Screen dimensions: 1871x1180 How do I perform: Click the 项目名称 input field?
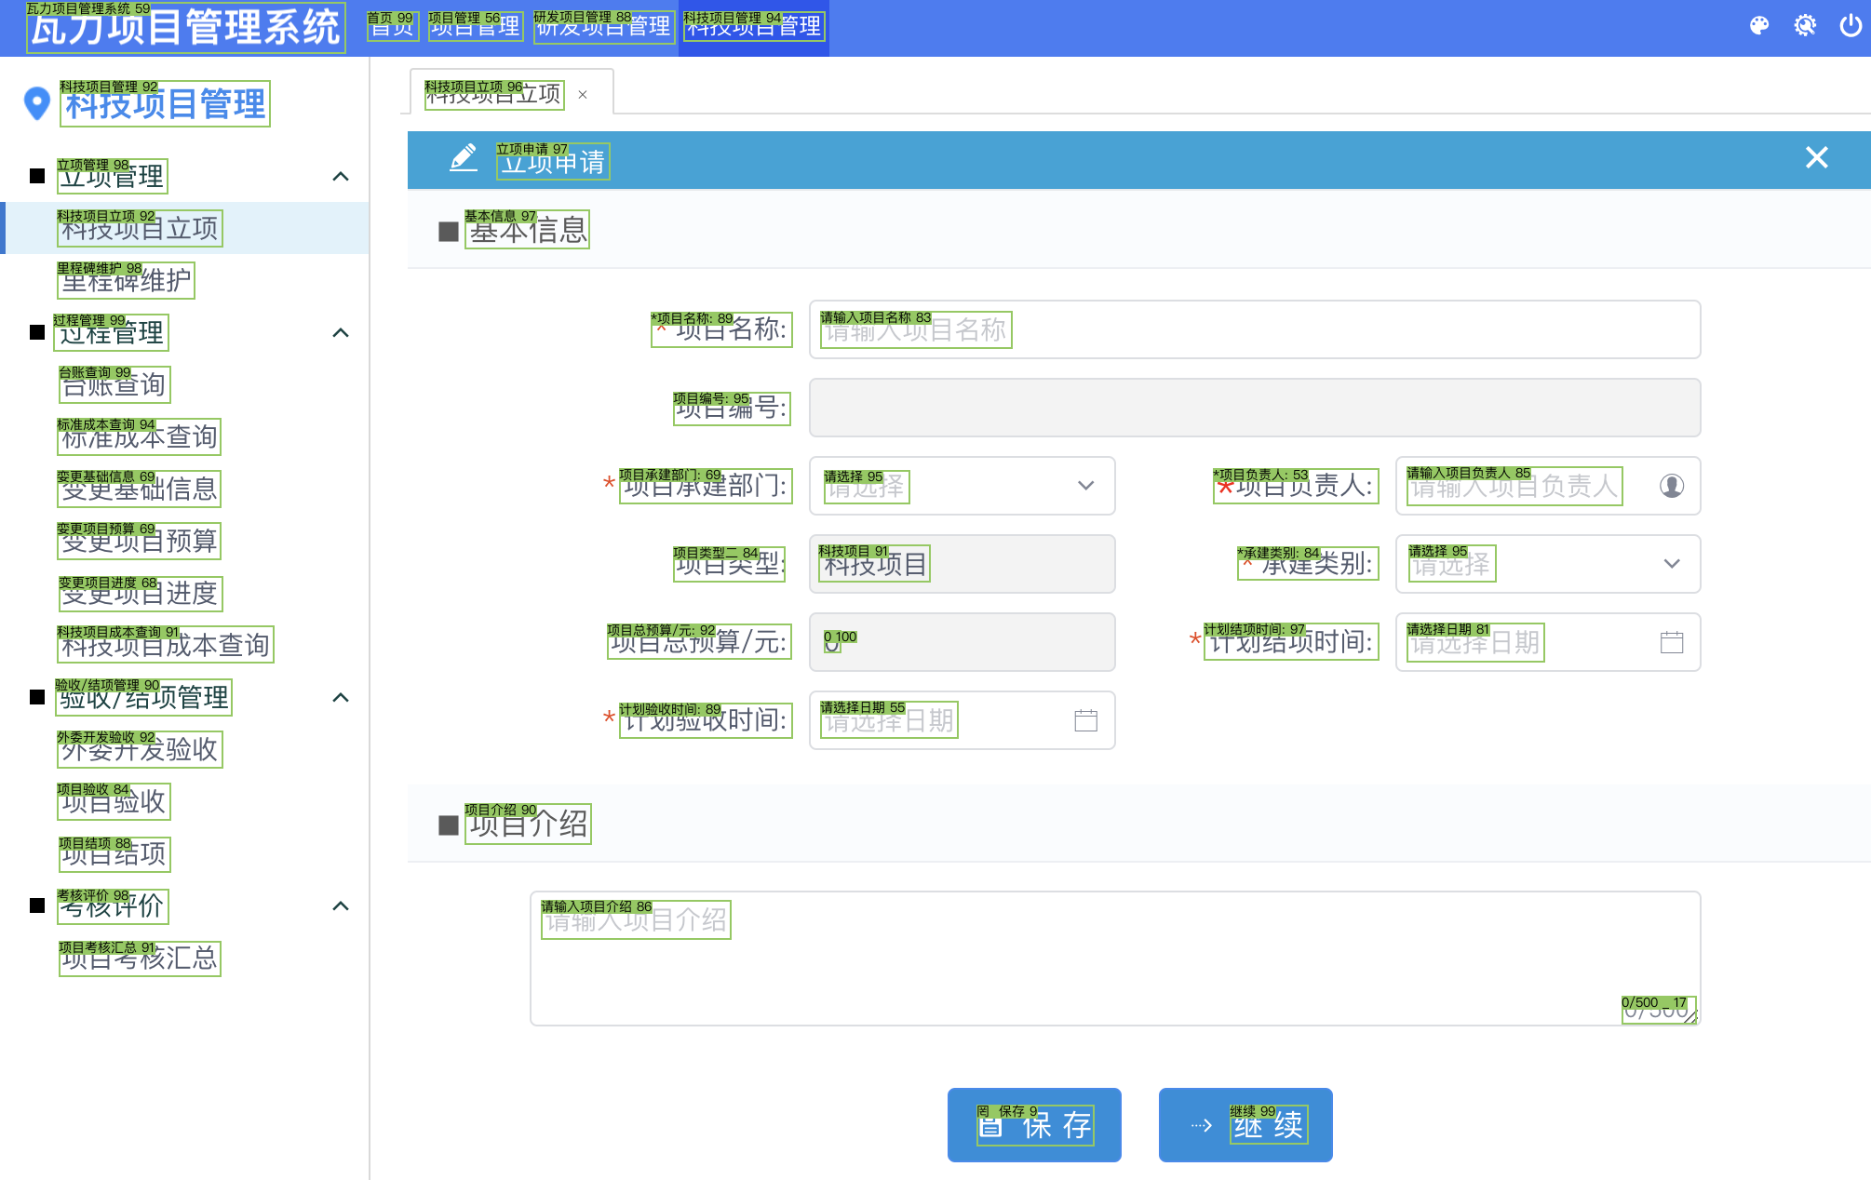pyautogui.click(x=1253, y=329)
